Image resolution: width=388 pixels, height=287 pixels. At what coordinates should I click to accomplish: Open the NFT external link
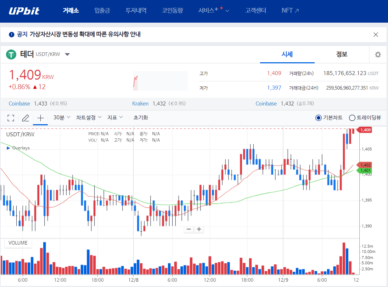coord(290,11)
